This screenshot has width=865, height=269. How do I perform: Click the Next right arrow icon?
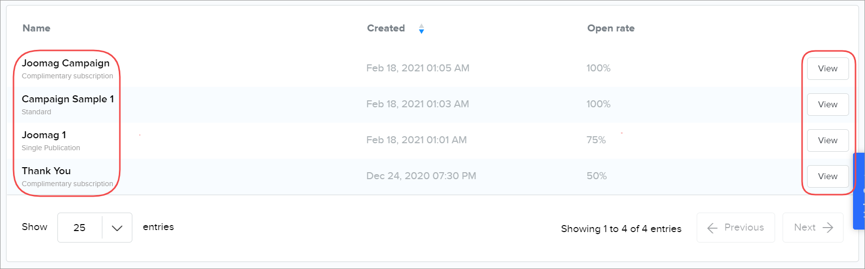click(828, 228)
